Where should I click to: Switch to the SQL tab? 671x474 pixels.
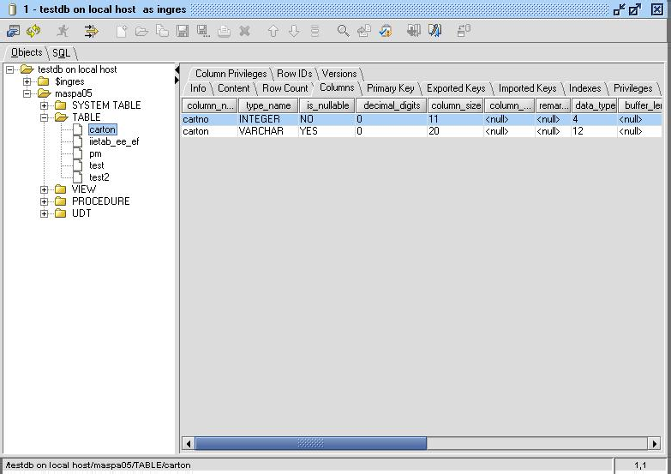click(x=61, y=53)
